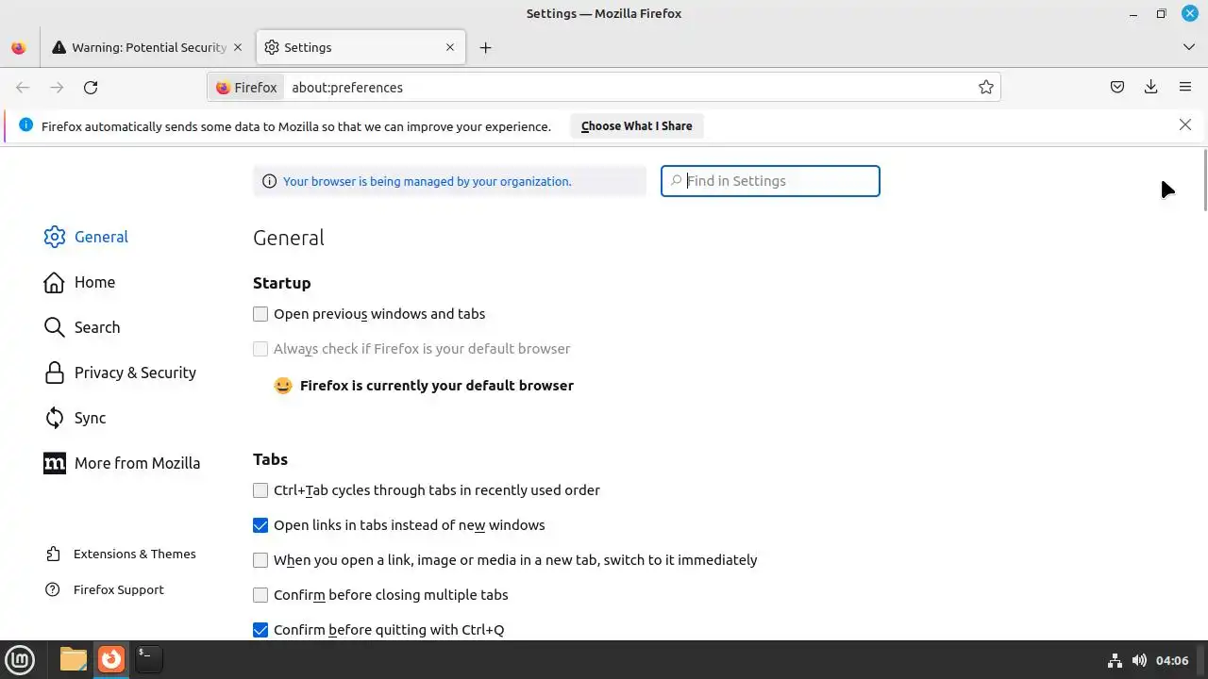Launch the Terminal from taskbar
1208x679 pixels.
coord(148,659)
